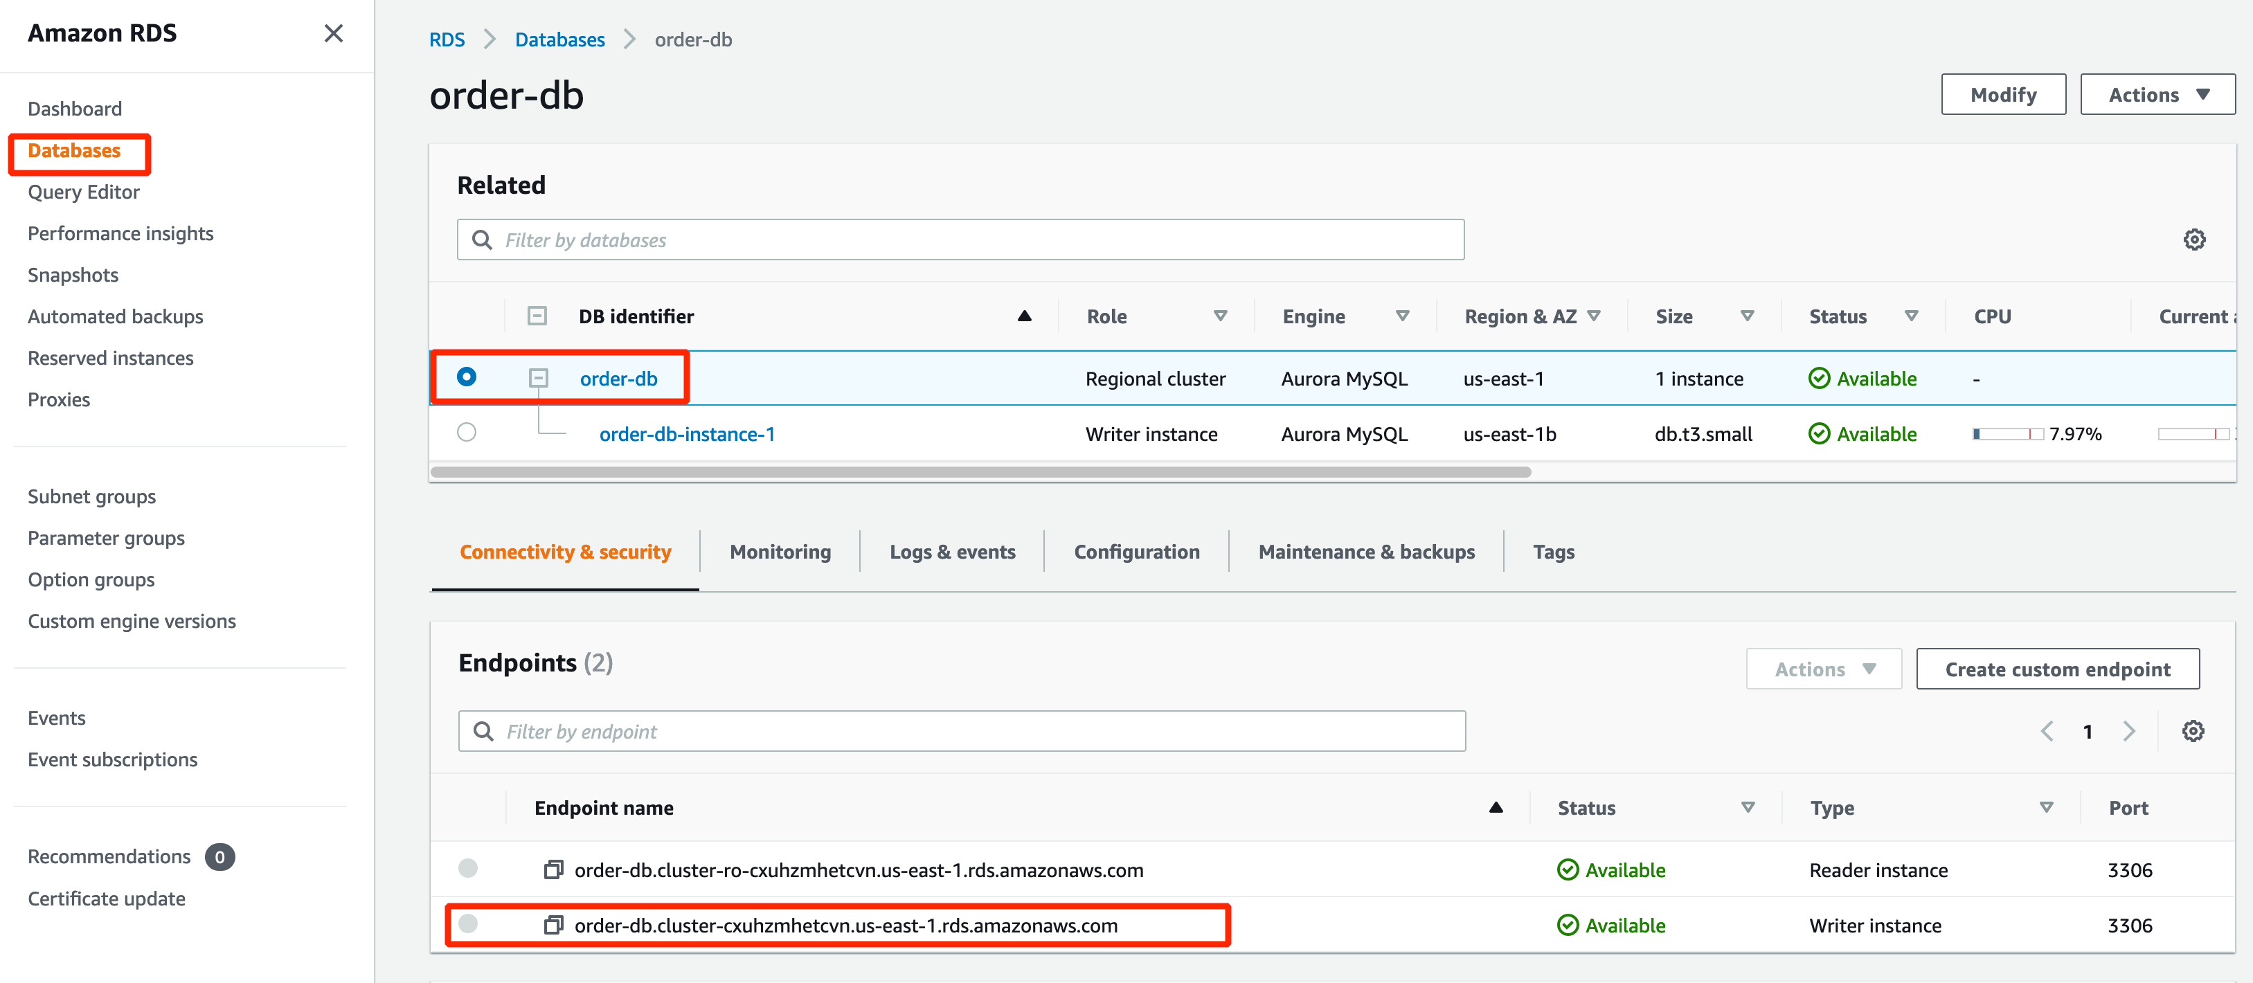
Task: Collapse all rows via header toggle box
Action: [x=537, y=316]
